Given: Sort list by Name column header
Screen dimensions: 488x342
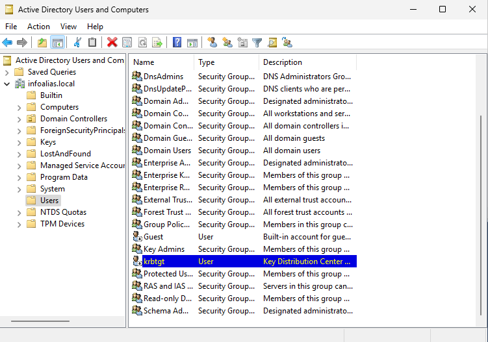Looking at the screenshot, I should tap(161, 62).
